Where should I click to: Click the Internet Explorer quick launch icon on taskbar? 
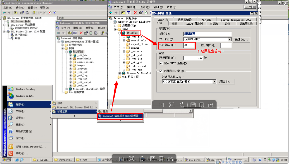pos(17,160)
